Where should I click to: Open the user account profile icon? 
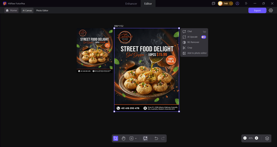point(237,3)
